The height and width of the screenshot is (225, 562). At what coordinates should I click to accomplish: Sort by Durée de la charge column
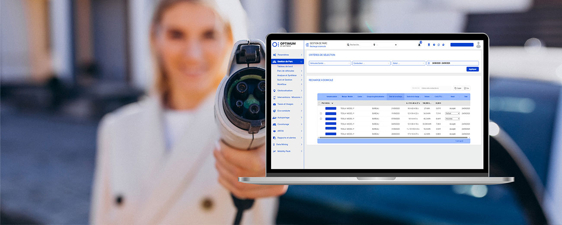[414, 96]
